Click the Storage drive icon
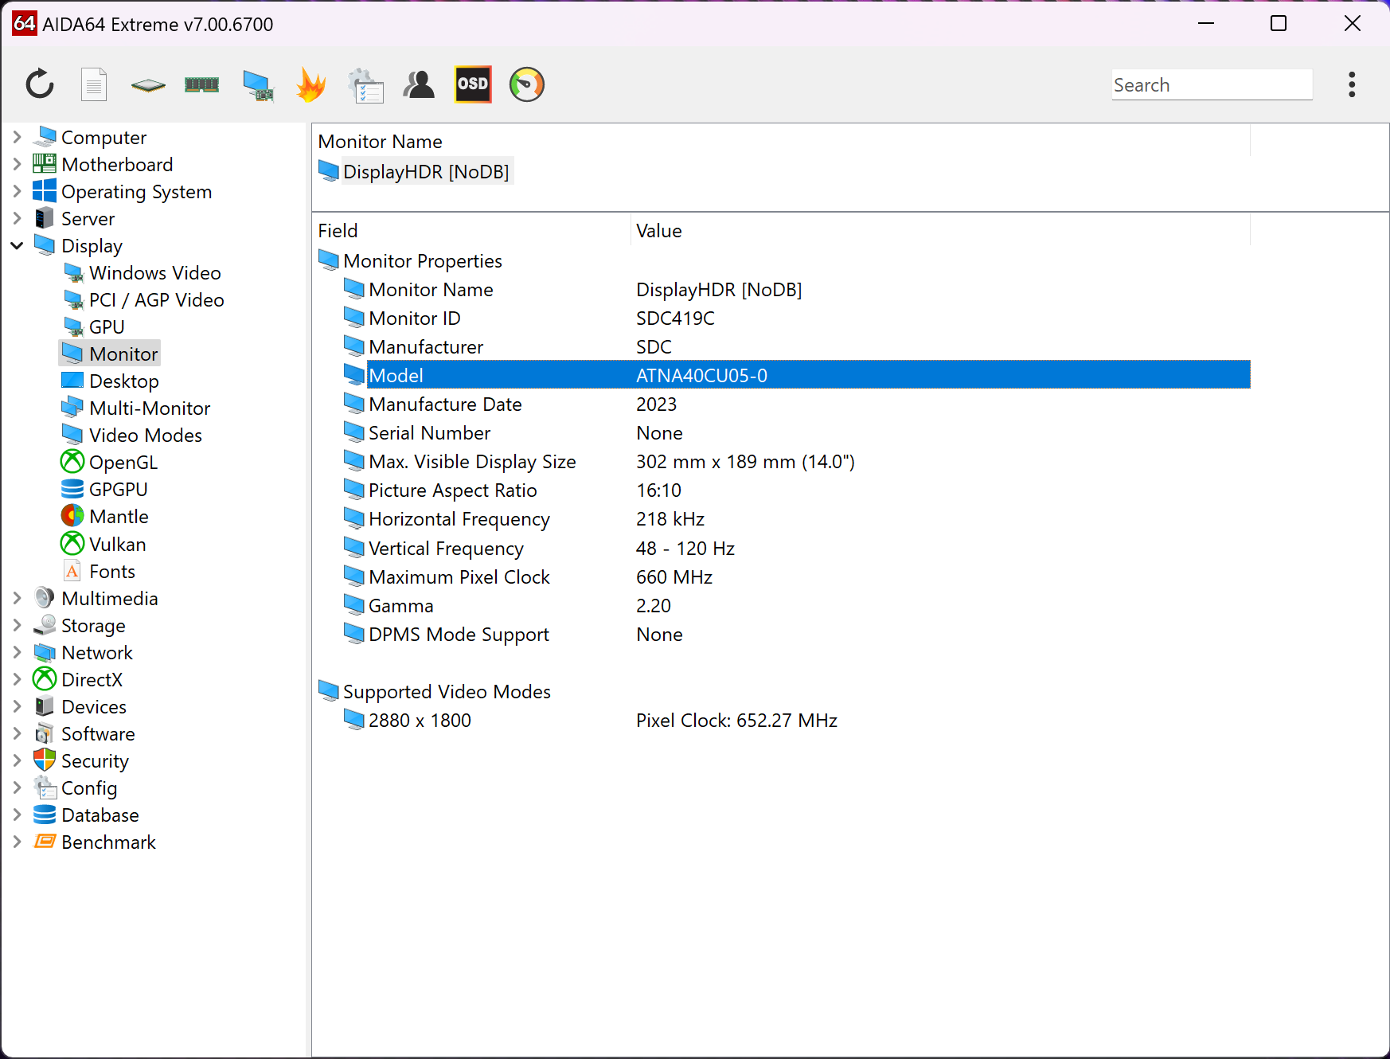This screenshot has height=1059, width=1390. click(45, 625)
